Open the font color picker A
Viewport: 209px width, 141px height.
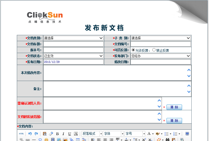point(150,134)
